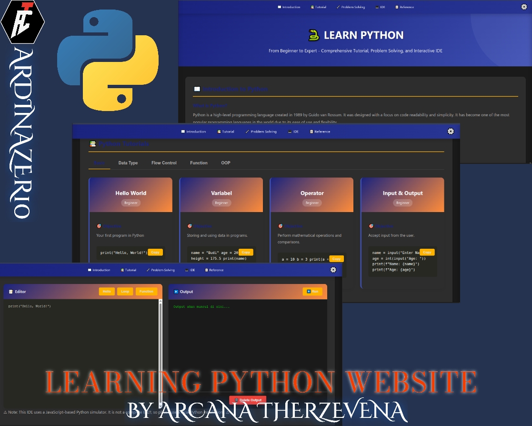Open the Flow Control tab
Image resolution: width=532 pixels, height=426 pixels.
pyautogui.click(x=163, y=163)
